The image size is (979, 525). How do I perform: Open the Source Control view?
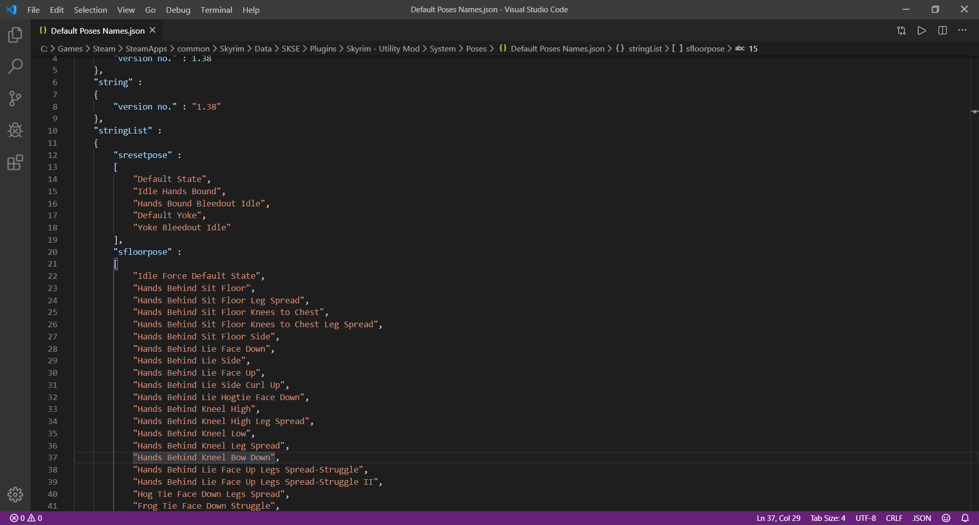coord(15,98)
